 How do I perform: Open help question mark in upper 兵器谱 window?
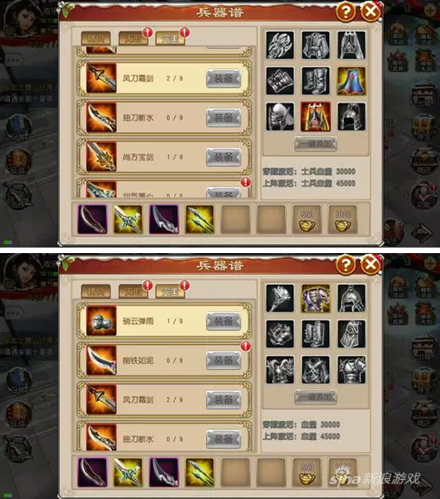coord(346,12)
